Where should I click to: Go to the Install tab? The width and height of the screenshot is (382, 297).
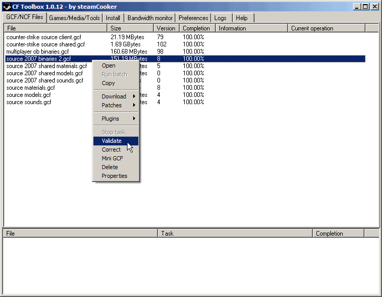coord(113,18)
